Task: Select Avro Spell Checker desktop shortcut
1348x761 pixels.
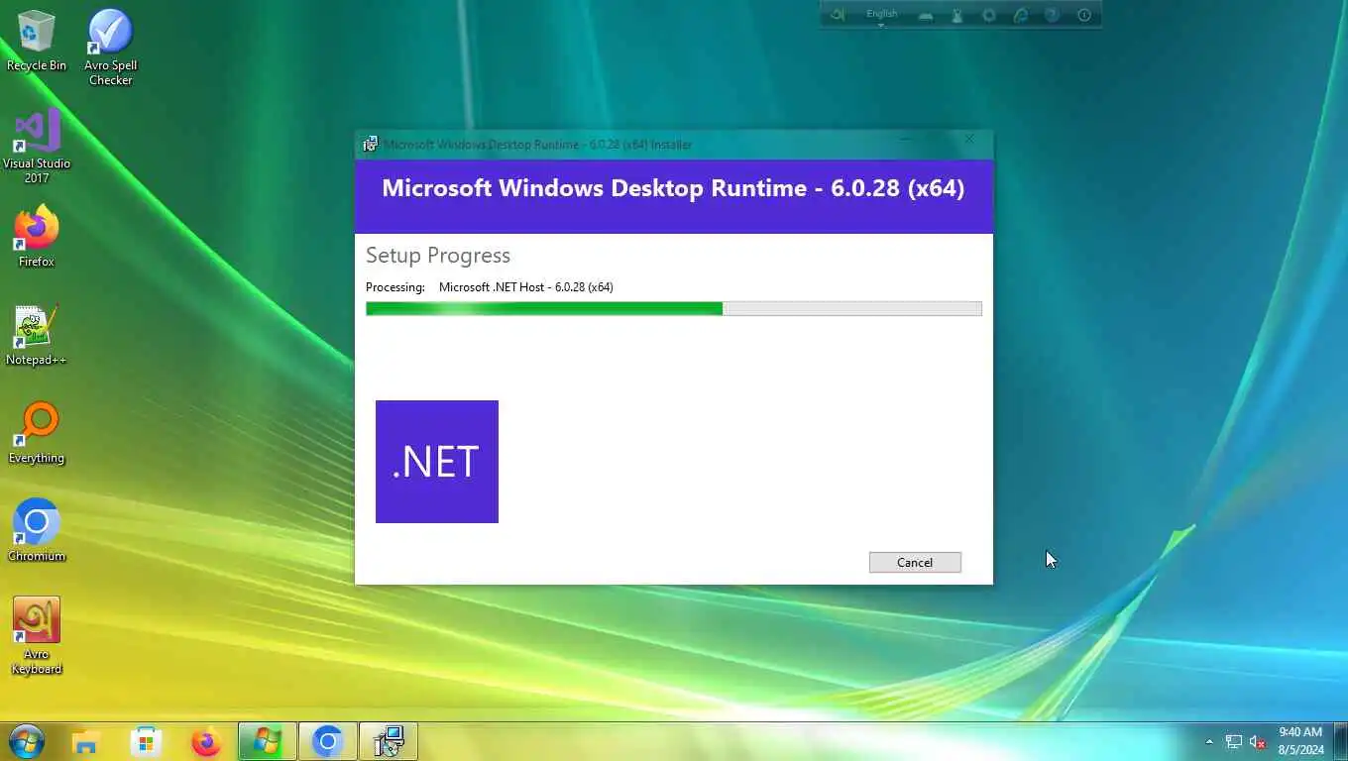Action: point(111,47)
